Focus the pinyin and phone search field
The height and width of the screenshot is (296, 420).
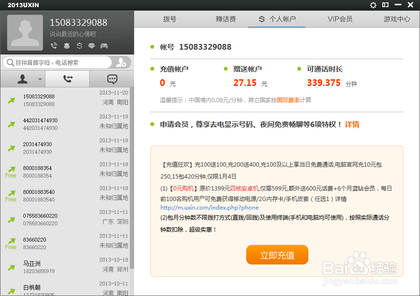(x=57, y=63)
